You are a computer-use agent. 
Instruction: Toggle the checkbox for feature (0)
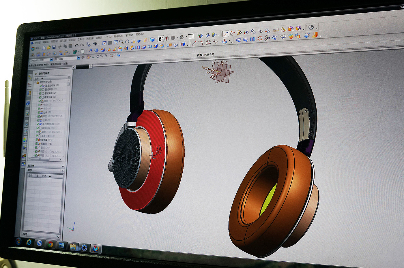click(40, 86)
